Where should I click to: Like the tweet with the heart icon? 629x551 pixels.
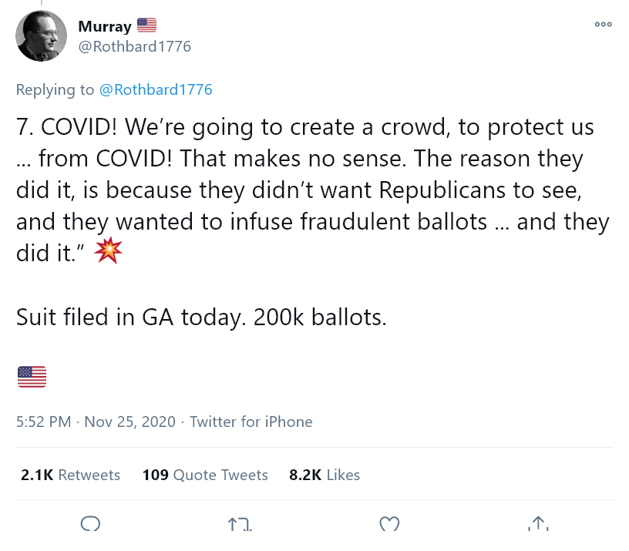(x=390, y=525)
